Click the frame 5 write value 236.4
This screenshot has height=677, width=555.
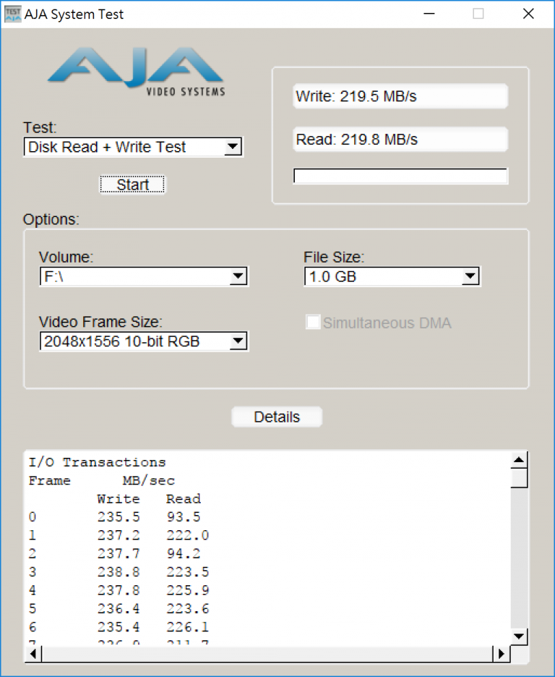[119, 609]
